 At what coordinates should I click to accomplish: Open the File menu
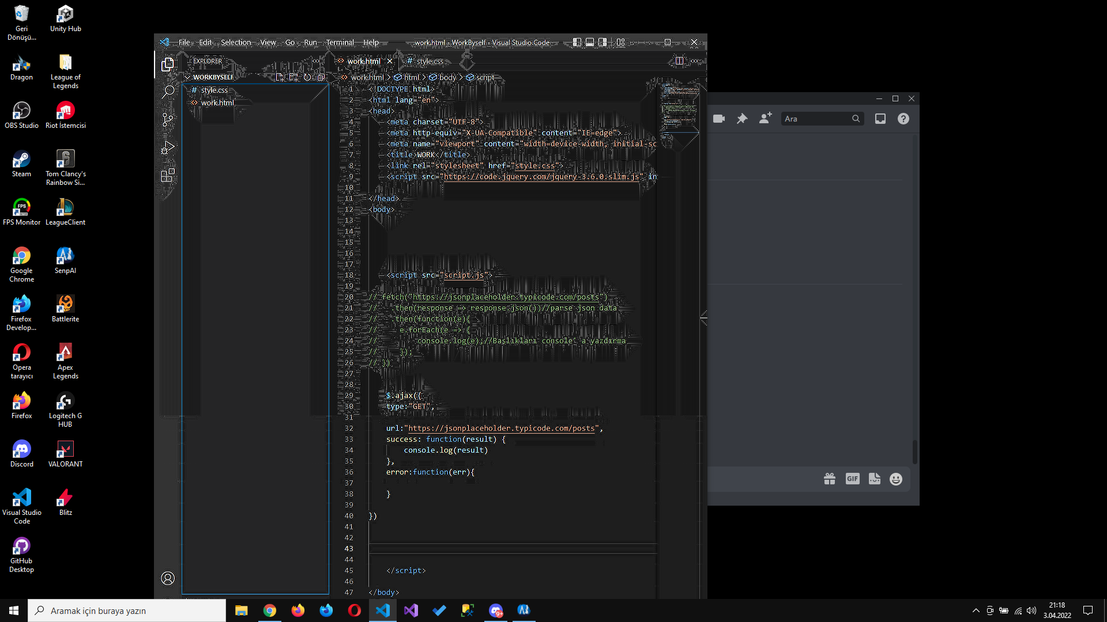(184, 42)
